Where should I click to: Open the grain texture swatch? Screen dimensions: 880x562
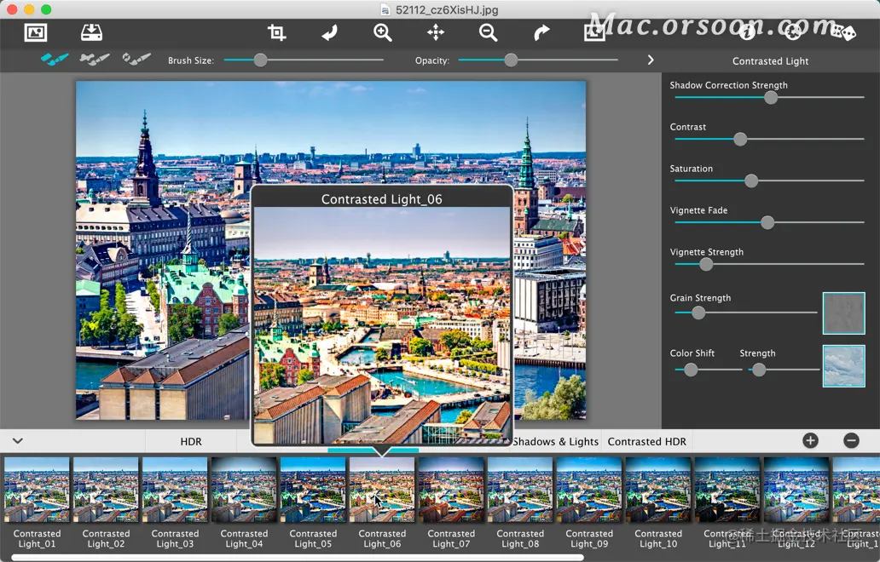843,313
